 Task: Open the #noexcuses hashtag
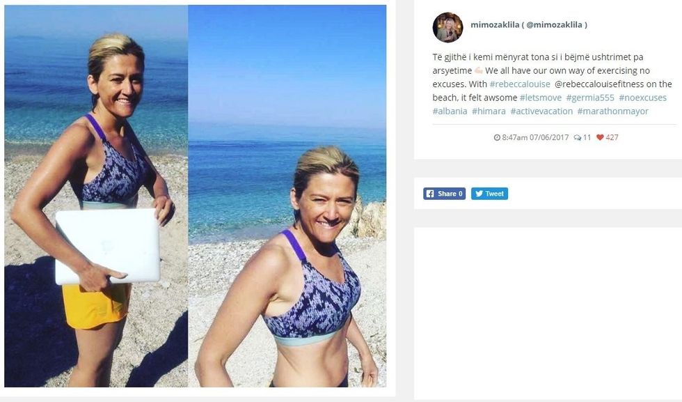643,98
